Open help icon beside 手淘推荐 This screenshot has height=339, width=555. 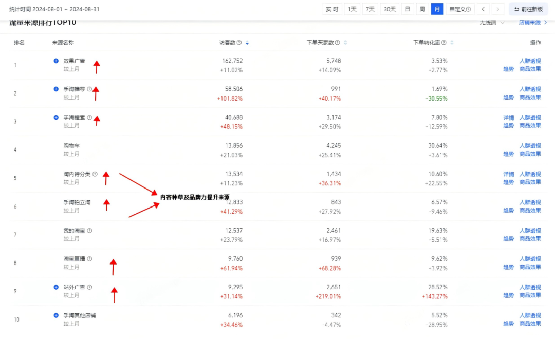pyautogui.click(x=89, y=89)
